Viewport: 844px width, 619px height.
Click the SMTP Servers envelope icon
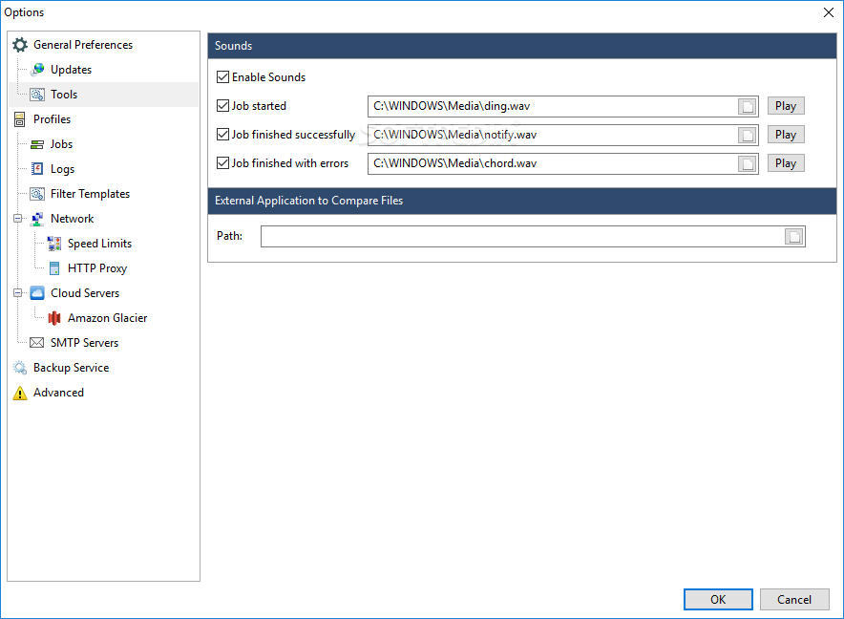coord(37,343)
